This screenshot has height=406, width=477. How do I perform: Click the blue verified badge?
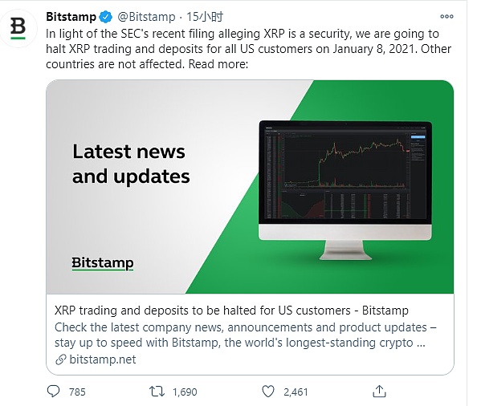coord(106,17)
